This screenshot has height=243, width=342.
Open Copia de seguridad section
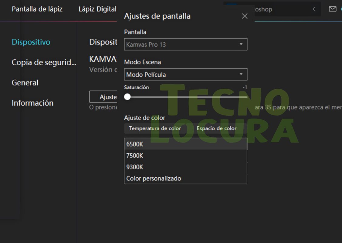(x=44, y=63)
